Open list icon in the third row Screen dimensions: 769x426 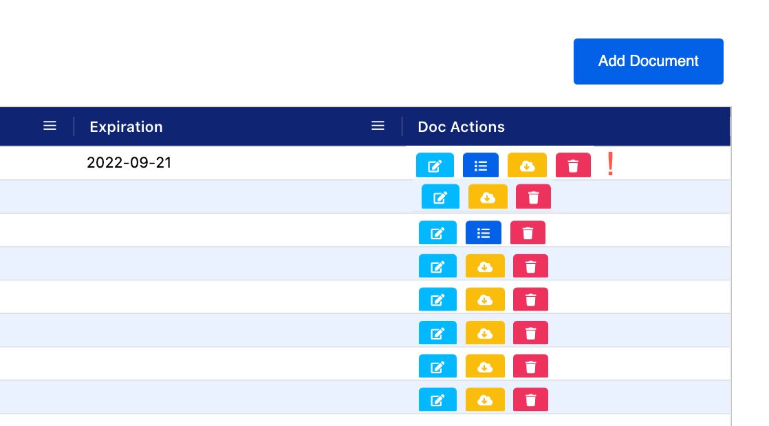484,233
